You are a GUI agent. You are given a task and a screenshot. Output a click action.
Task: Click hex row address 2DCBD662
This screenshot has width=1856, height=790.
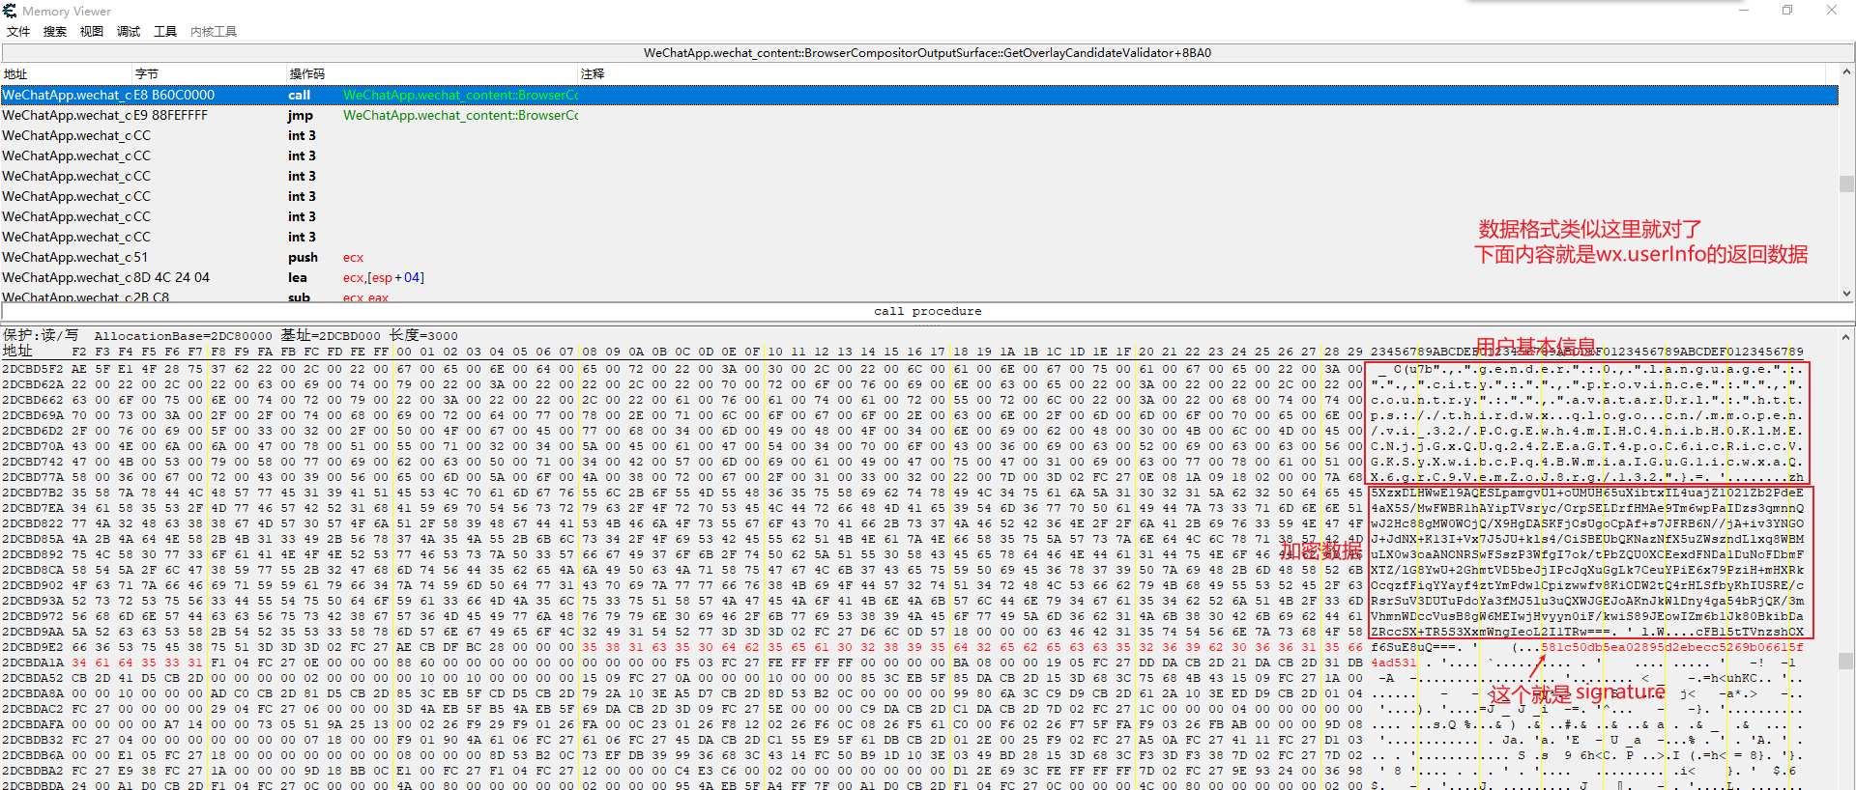[x=33, y=400]
